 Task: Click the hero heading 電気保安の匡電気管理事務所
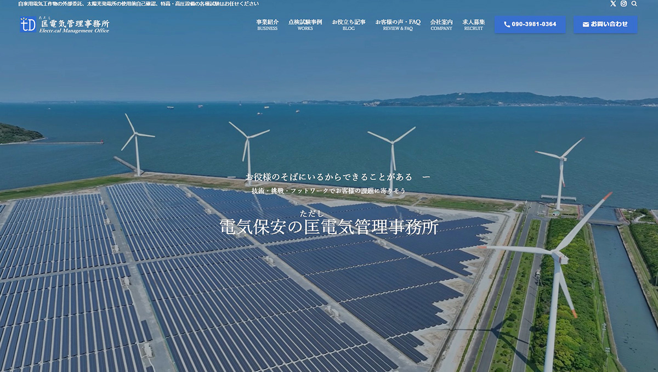point(329,227)
